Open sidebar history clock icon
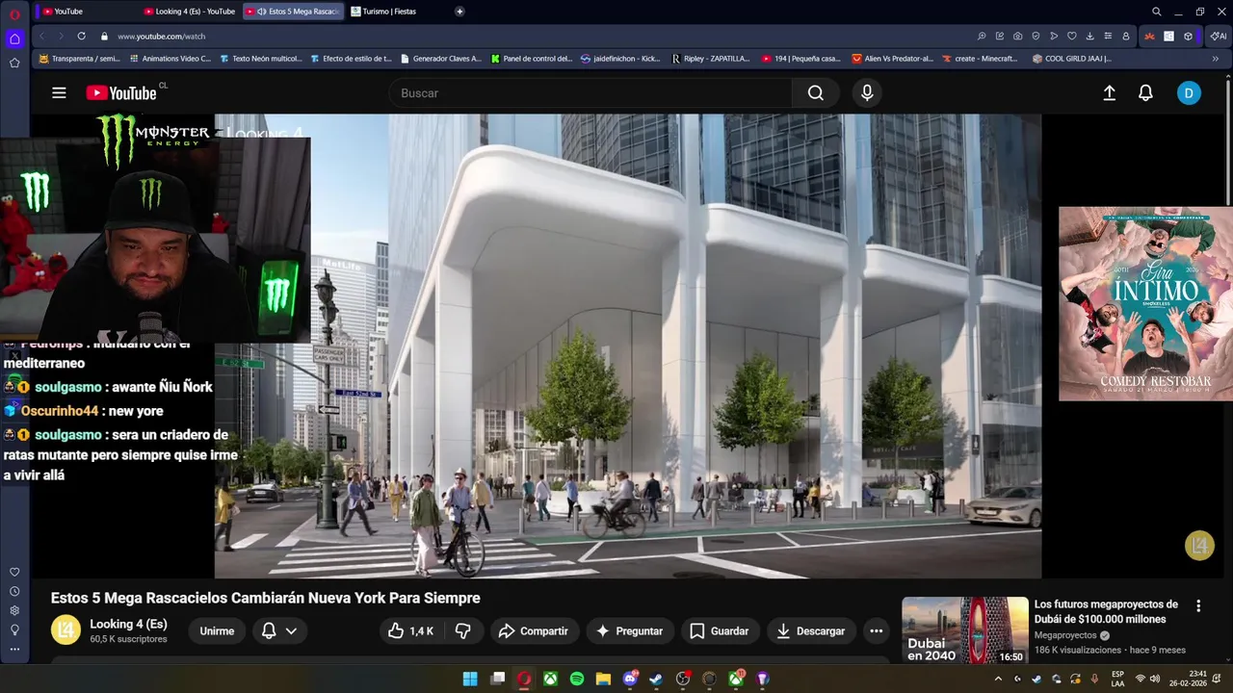 pyautogui.click(x=14, y=591)
